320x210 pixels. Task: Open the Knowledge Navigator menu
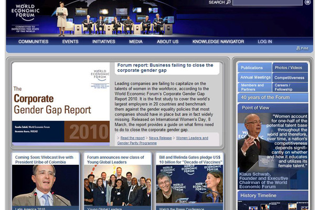pyautogui.click(x=218, y=41)
